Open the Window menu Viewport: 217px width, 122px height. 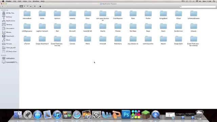(x=36, y=1)
